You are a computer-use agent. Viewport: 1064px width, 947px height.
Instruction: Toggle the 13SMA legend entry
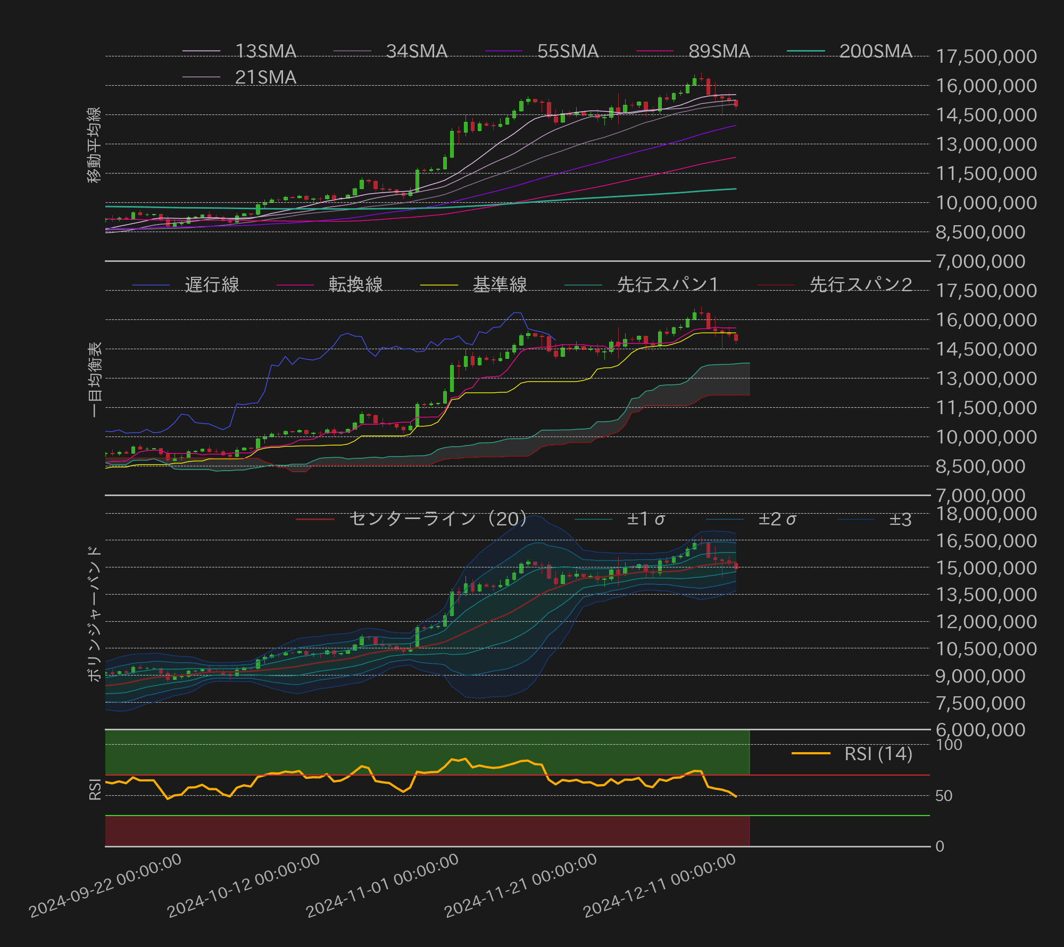pos(265,51)
